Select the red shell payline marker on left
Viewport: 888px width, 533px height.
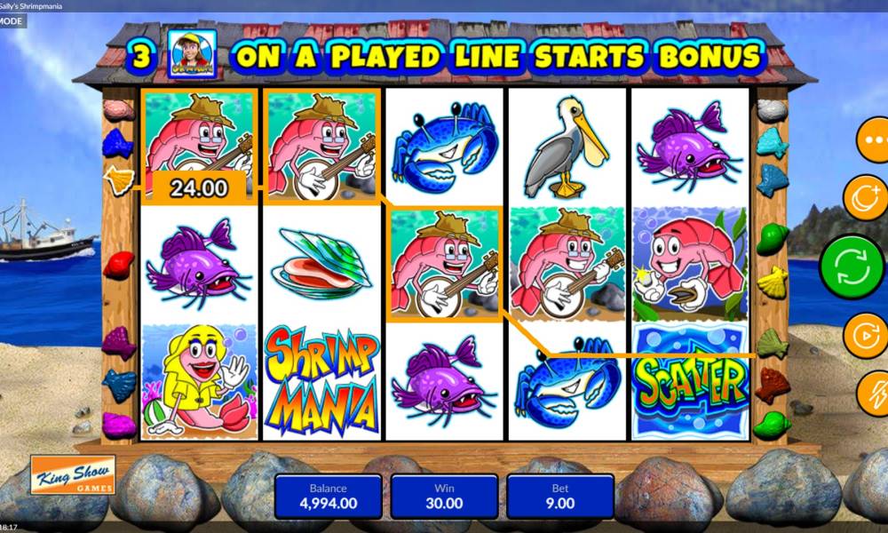click(x=118, y=266)
